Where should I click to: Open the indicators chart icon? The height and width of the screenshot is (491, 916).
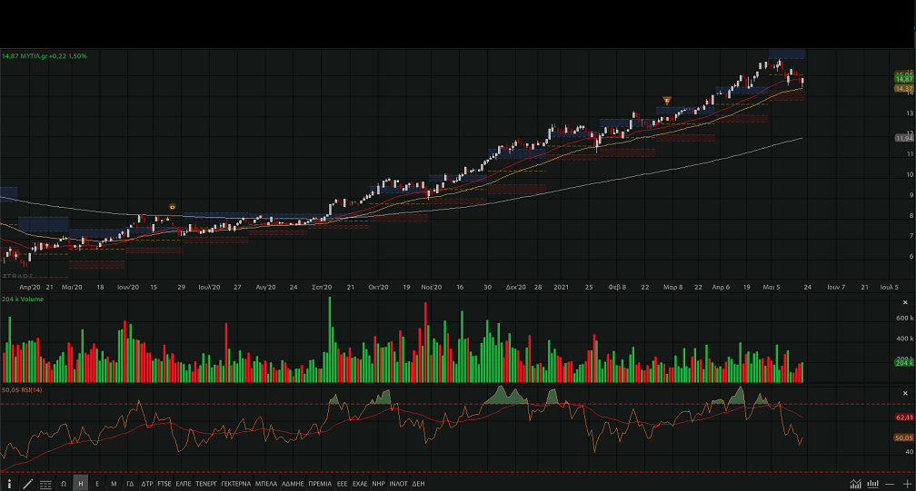[x=856, y=484]
